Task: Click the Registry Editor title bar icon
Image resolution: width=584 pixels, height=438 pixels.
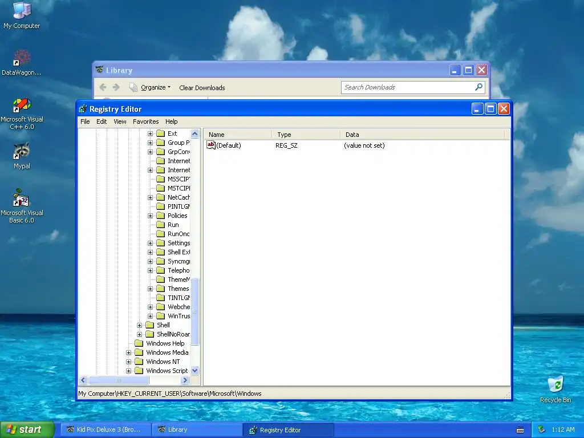Action: pos(83,109)
